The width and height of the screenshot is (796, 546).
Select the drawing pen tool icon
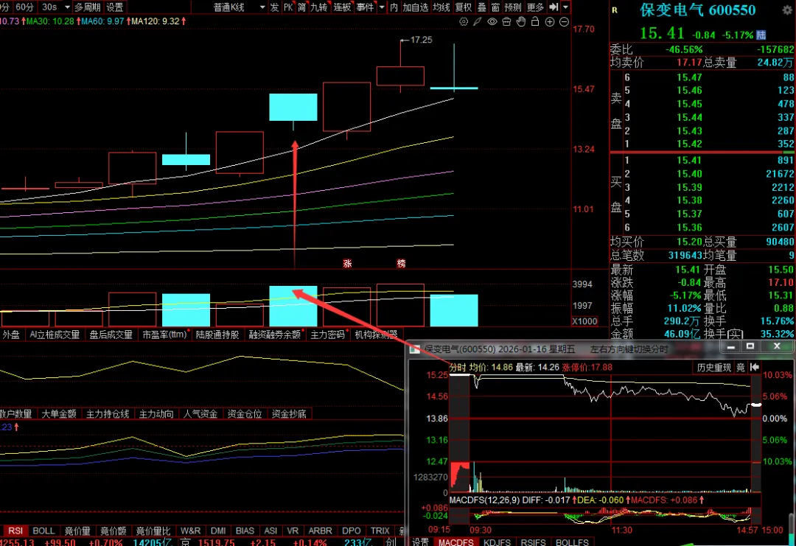pyautogui.click(x=478, y=22)
